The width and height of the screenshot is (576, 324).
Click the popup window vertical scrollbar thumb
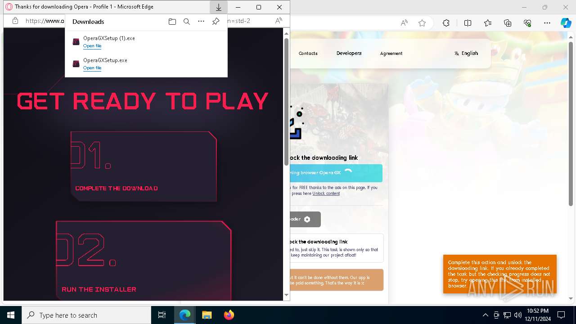(286, 102)
